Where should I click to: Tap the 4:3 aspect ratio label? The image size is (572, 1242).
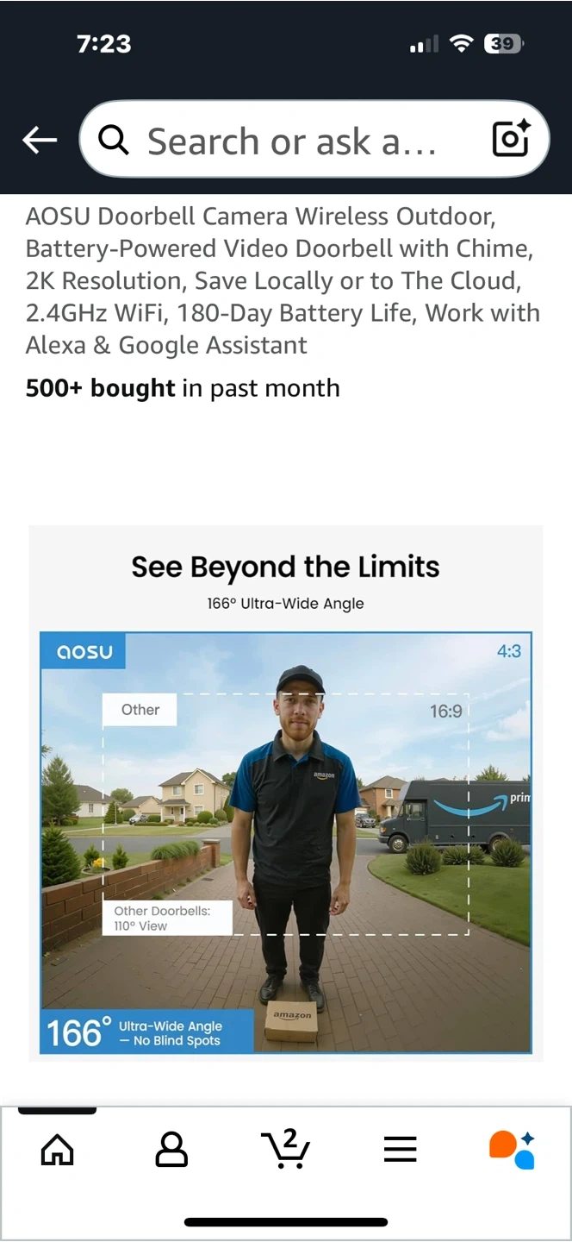508,651
